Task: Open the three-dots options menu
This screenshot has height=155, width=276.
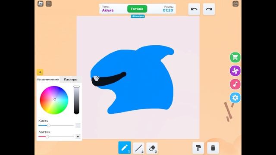Action: [x=235, y=4]
